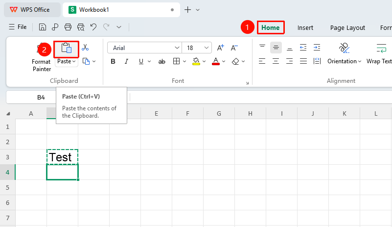Open Font settings dialog launcher
This screenshot has width=392, height=227.
pos(247,83)
